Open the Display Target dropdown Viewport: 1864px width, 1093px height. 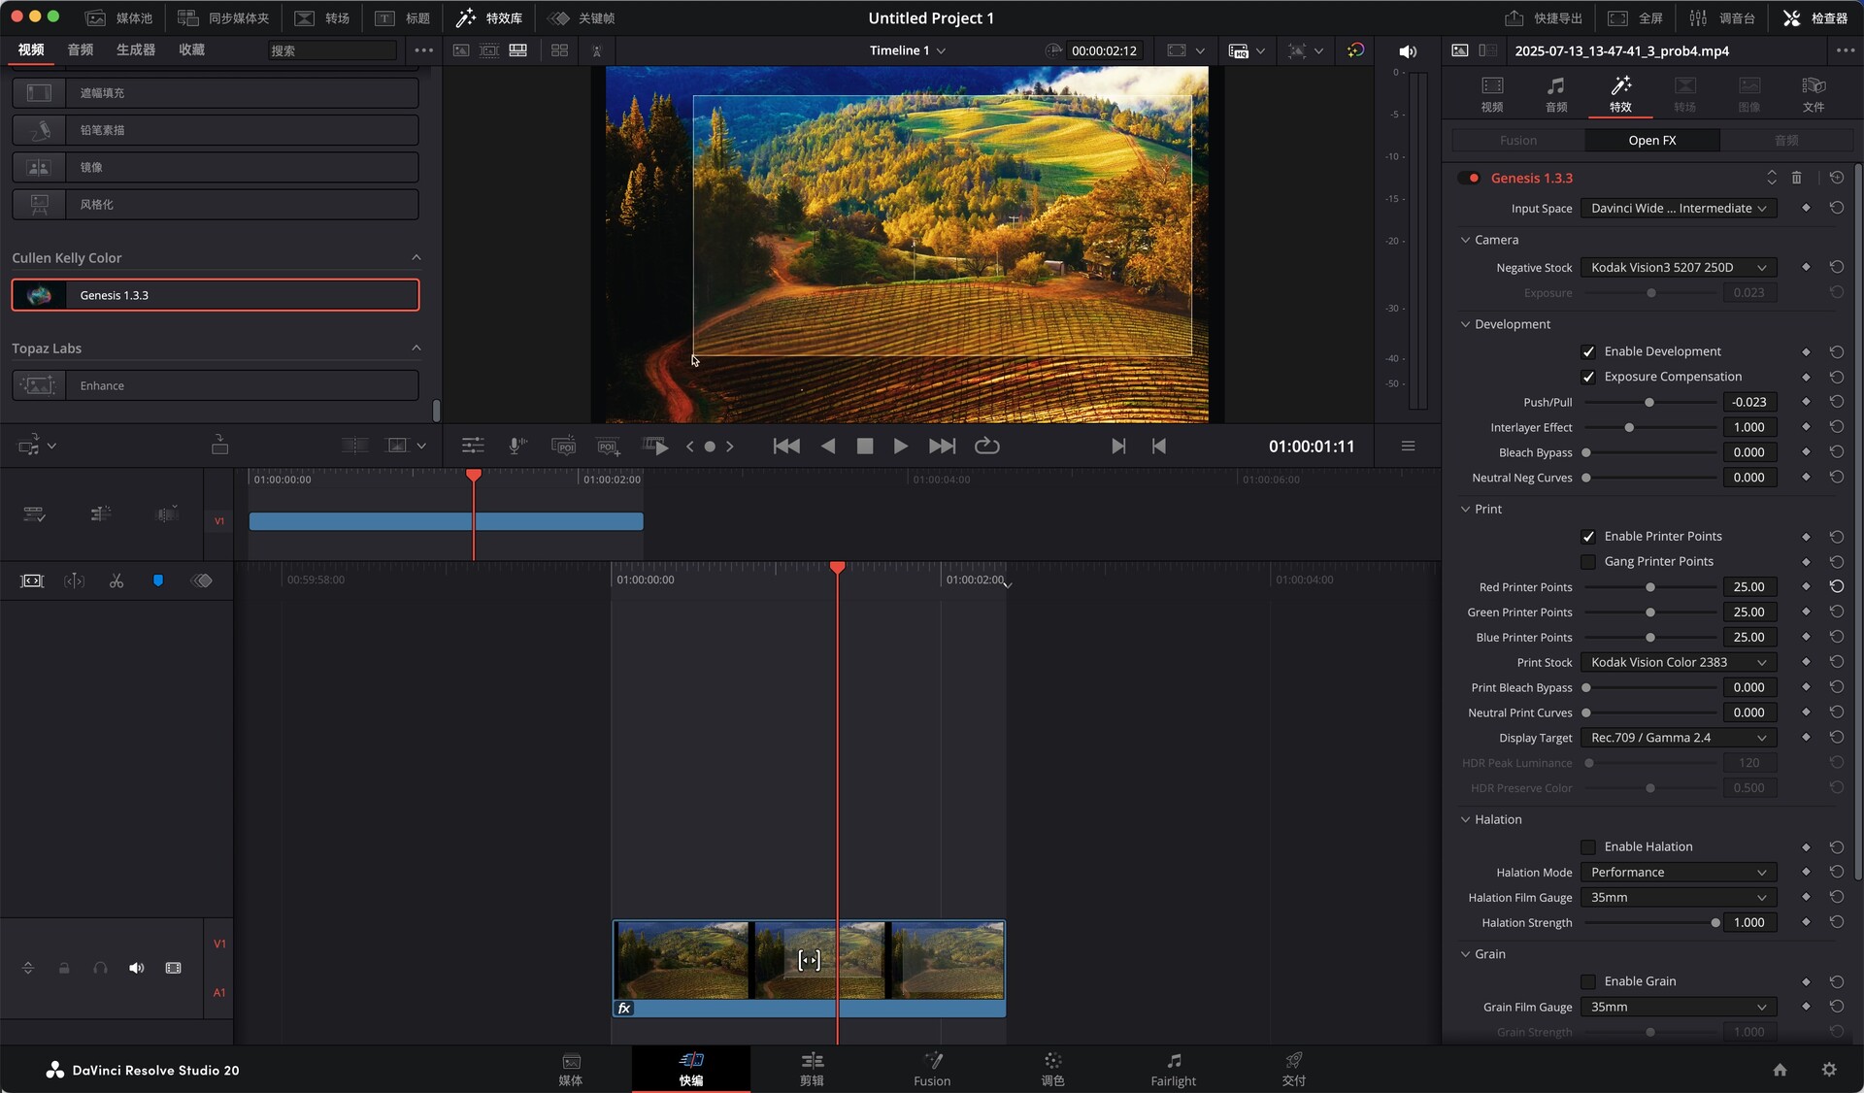pos(1678,738)
